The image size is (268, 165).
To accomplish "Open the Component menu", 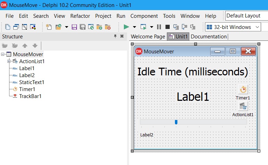I will (144, 16).
